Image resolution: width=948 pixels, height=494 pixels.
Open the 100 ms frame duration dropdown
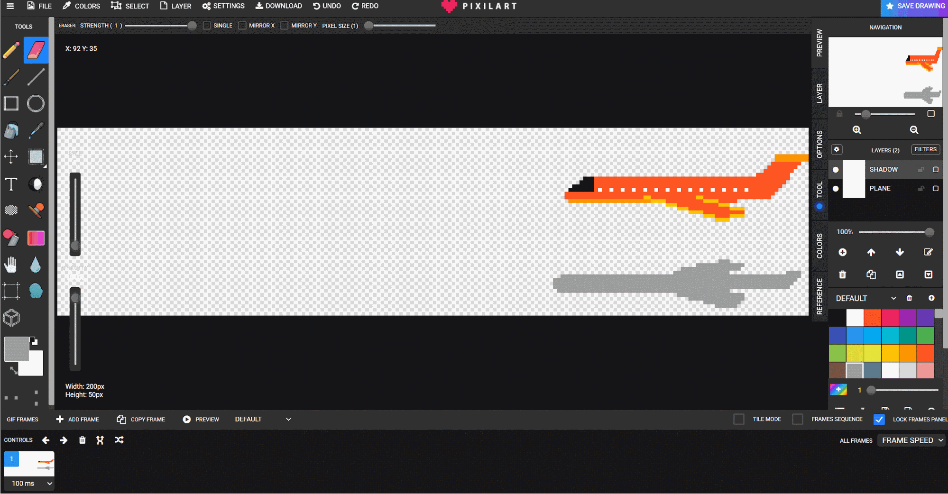tap(29, 483)
